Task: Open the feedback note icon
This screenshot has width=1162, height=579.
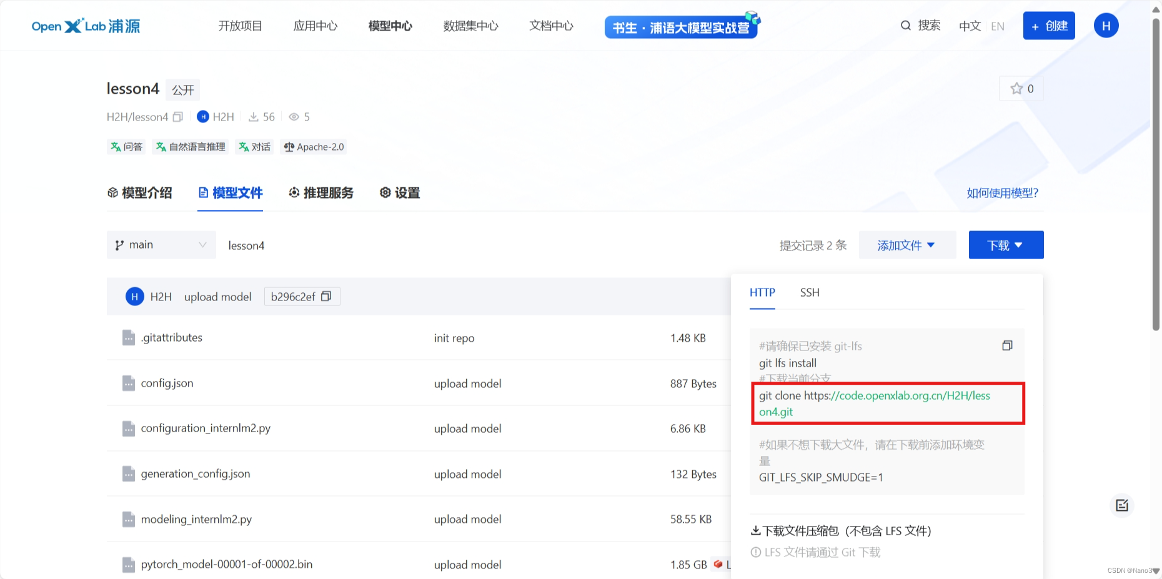Action: pos(1122,505)
